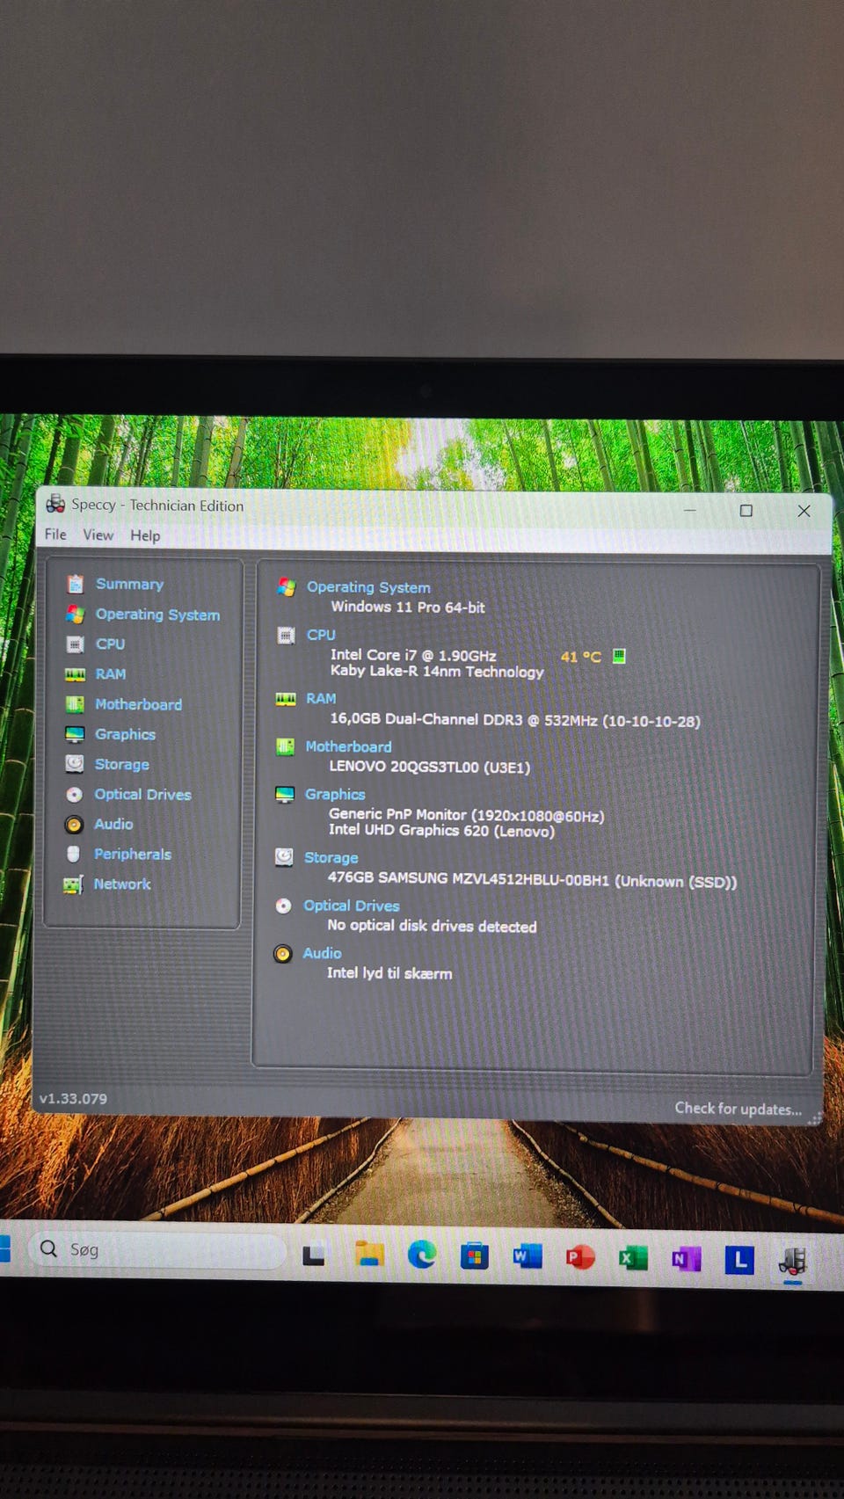Launch Microsoft Edge from the taskbar
The height and width of the screenshot is (1499, 844).
[422, 1255]
